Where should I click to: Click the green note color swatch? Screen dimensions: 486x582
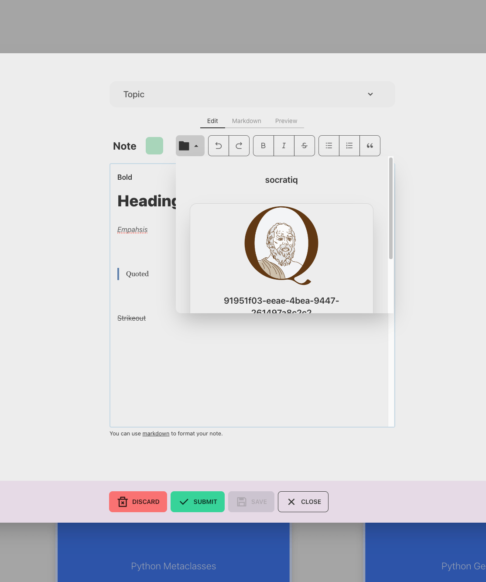point(154,146)
